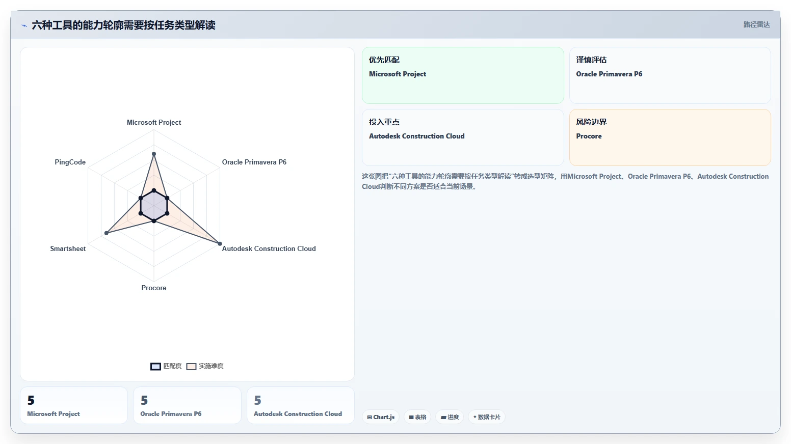Click radar label Oracle Primavera P6
This screenshot has width=791, height=444.
pyautogui.click(x=254, y=162)
